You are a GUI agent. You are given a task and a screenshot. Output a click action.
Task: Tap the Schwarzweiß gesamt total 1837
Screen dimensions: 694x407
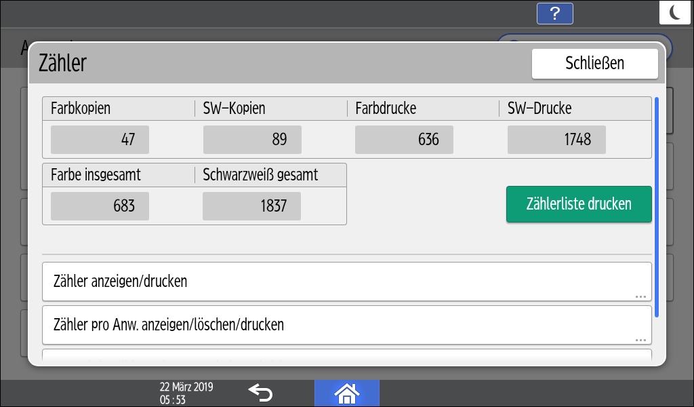tap(251, 206)
